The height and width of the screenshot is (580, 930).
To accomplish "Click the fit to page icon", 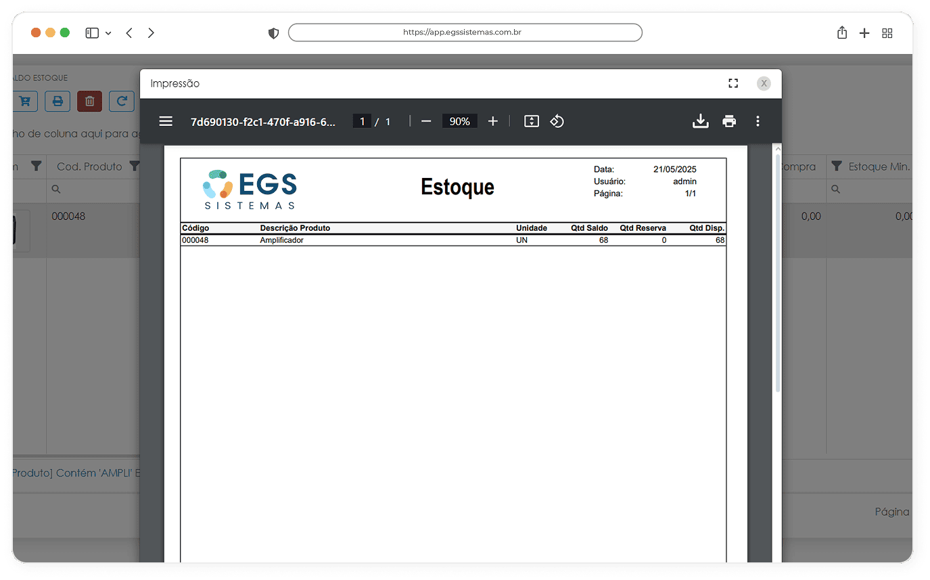I will (532, 121).
